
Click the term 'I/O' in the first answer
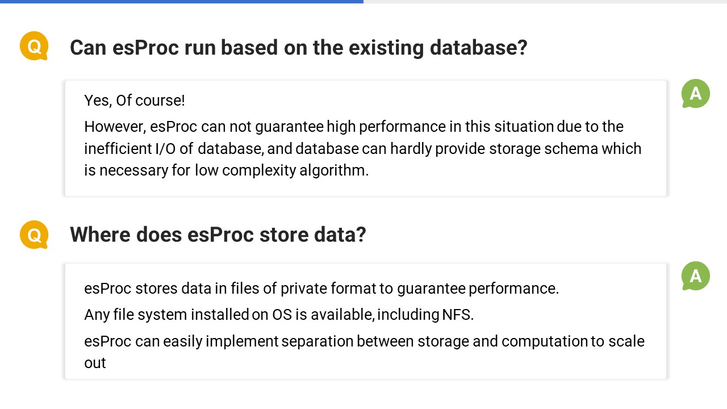165,149
